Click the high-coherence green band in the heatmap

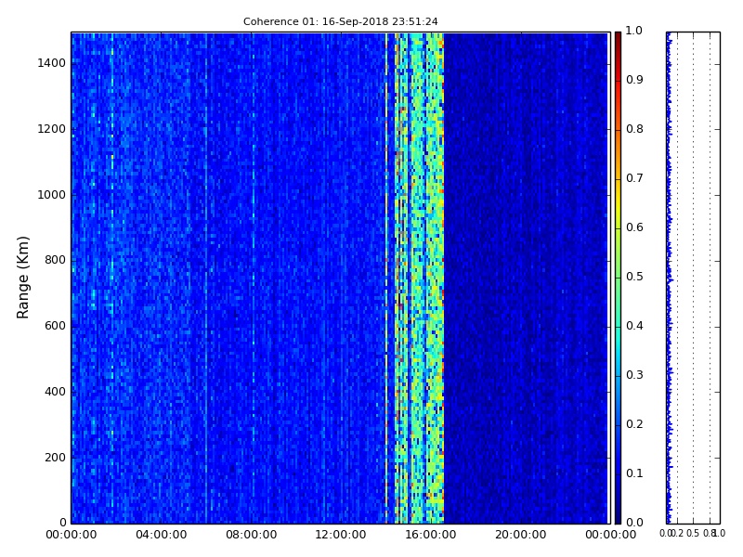(420, 278)
